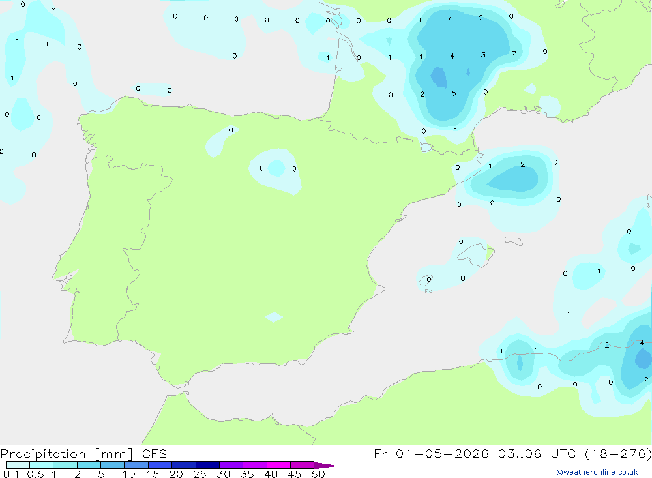Click the legend label '20'
652x478 pixels.
pyautogui.click(x=176, y=474)
